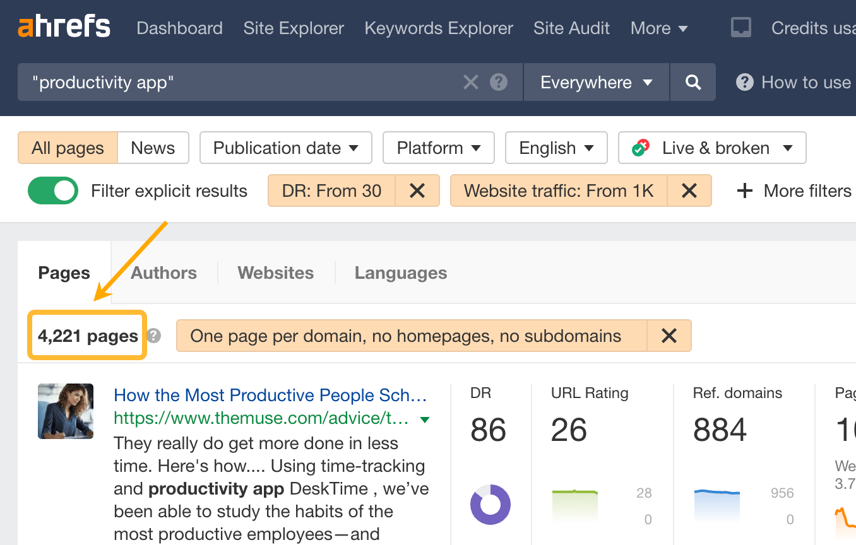
Task: Remove the Website traffic: From 1K filter
Action: click(689, 190)
